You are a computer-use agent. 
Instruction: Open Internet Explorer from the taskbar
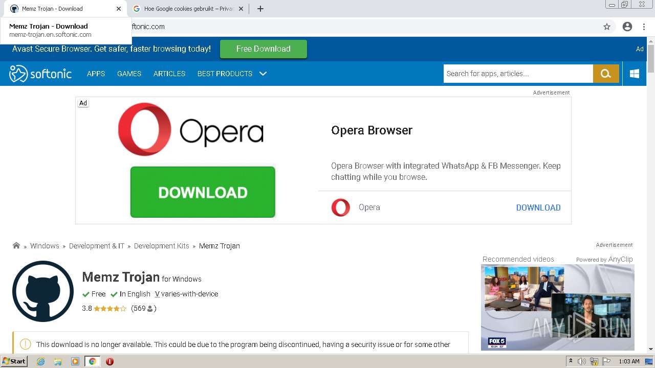(40, 361)
